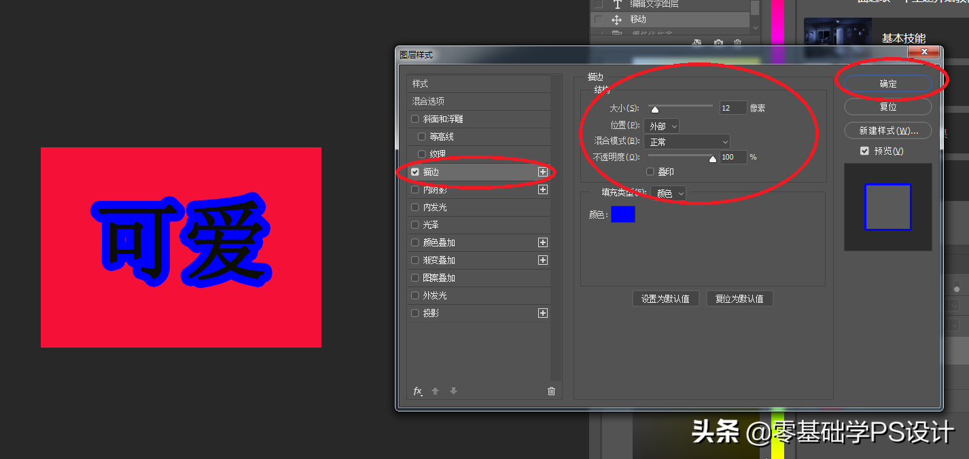Open the 位置 dropdown showing 外部
This screenshot has width=969, height=459.
662,126
